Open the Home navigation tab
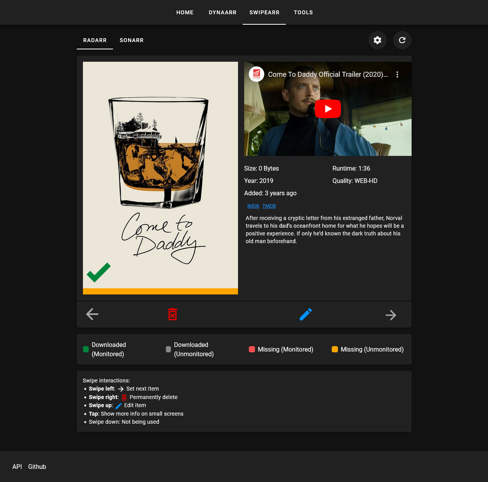The height and width of the screenshot is (482, 488). [185, 12]
